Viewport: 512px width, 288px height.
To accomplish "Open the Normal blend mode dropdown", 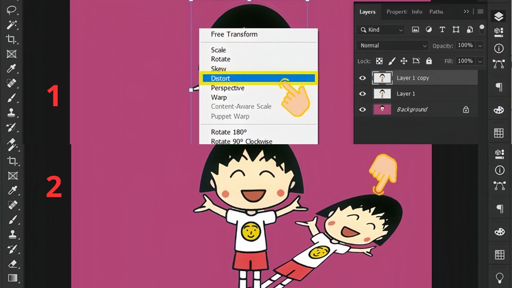I will click(392, 46).
